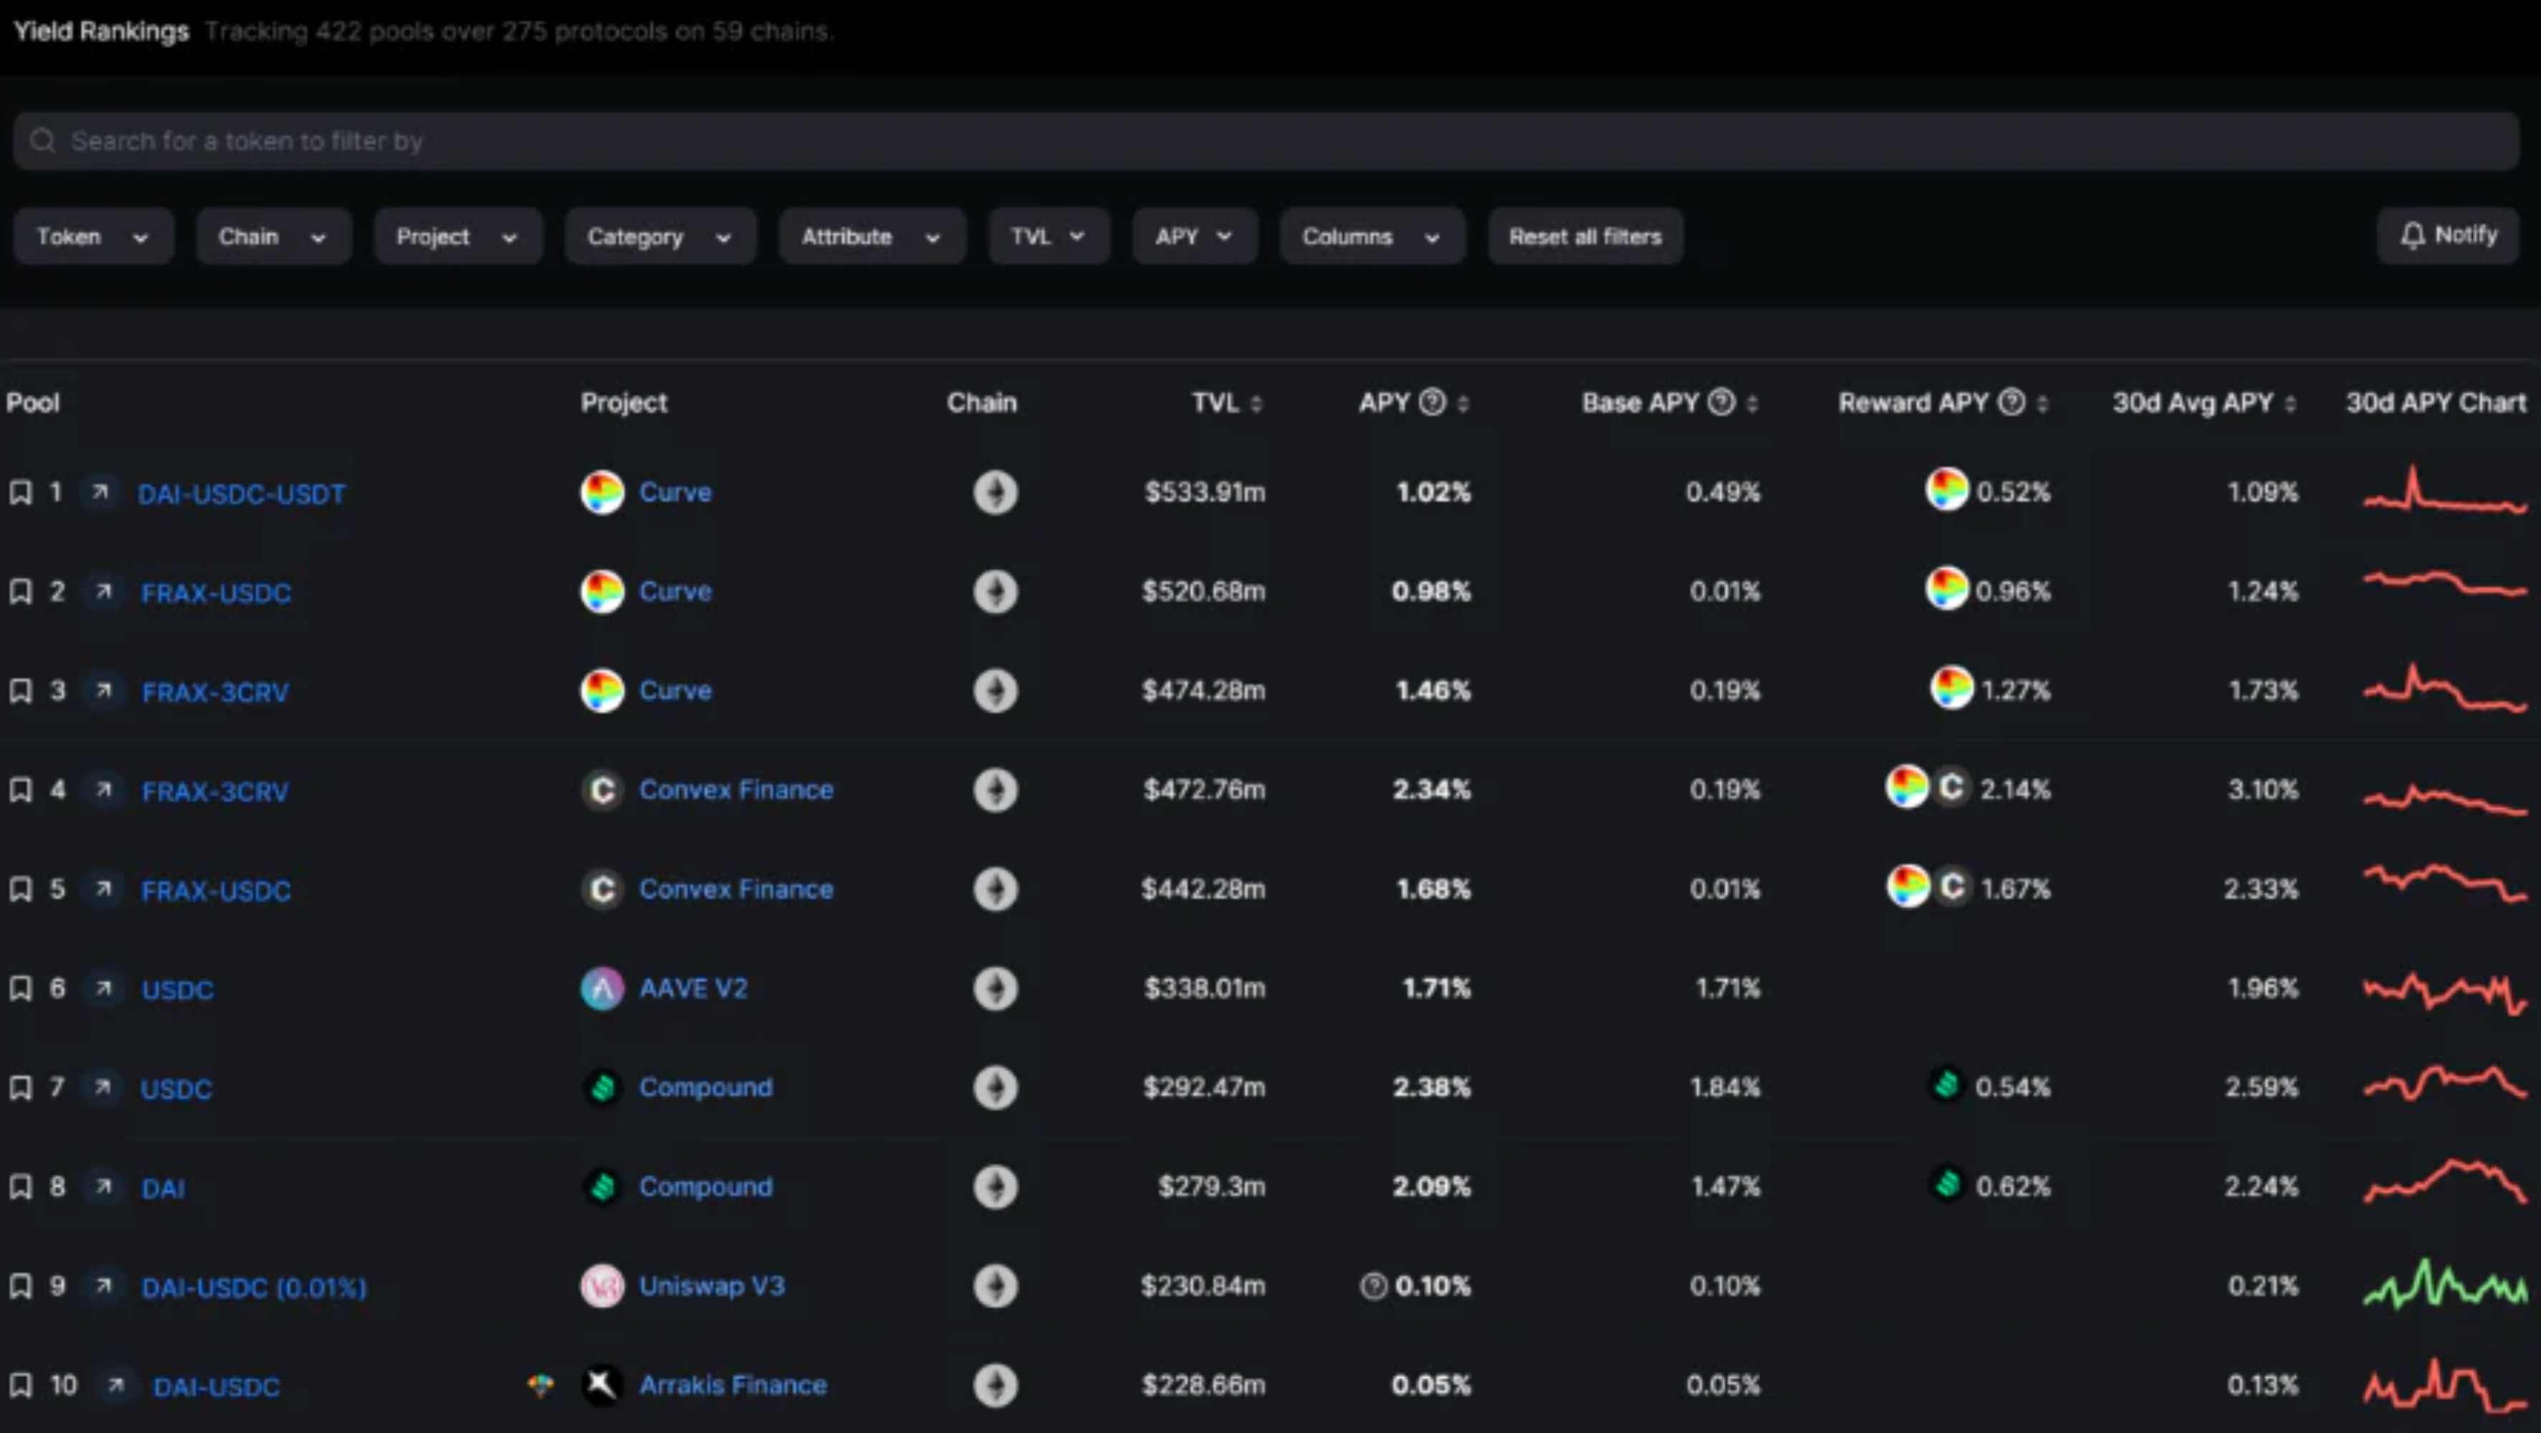Click the AAVE V2 project icon
The height and width of the screenshot is (1433, 2541).
(602, 988)
